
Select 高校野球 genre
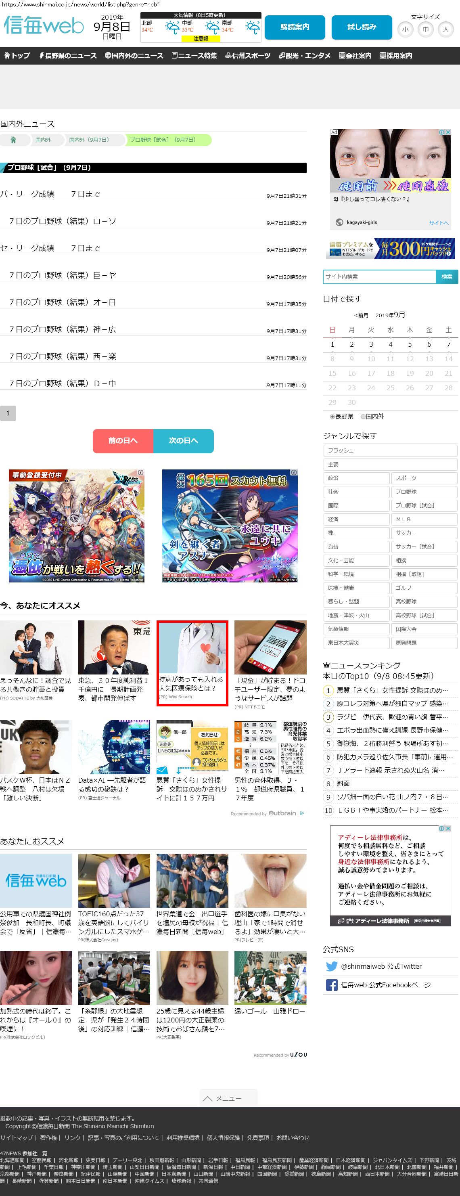point(424,601)
